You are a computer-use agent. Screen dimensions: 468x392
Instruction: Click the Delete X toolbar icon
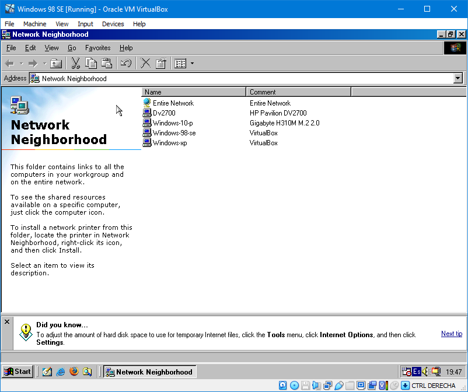[145, 63]
